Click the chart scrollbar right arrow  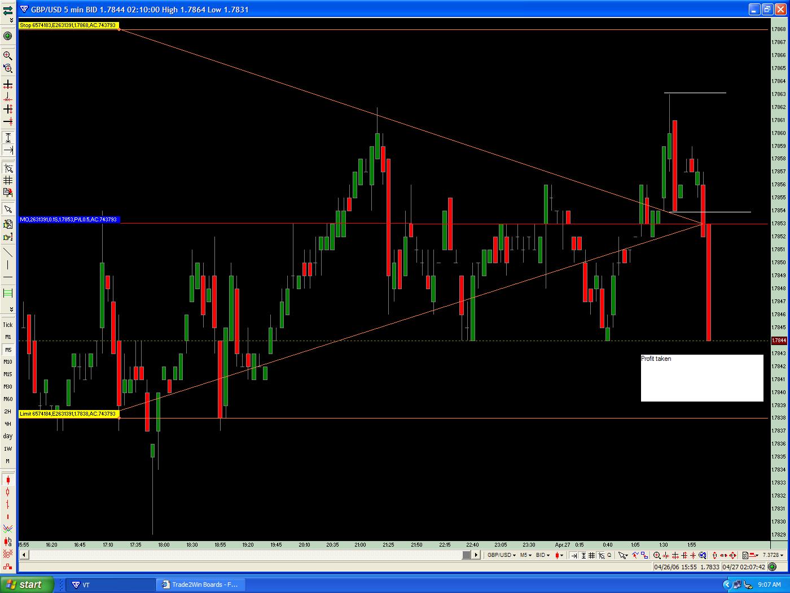tap(476, 555)
